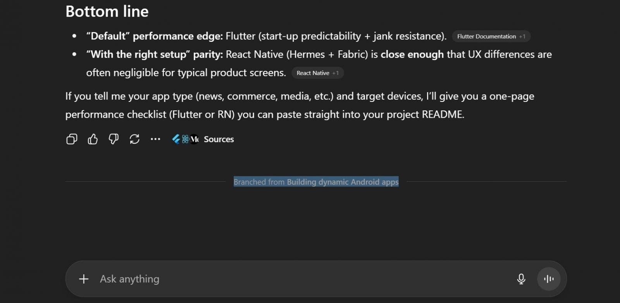Open the Flutter favicon in the sources row
Viewport: 620px width, 303px height.
175,139
